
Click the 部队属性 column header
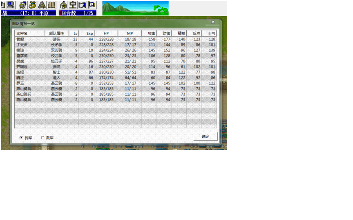[56, 33]
